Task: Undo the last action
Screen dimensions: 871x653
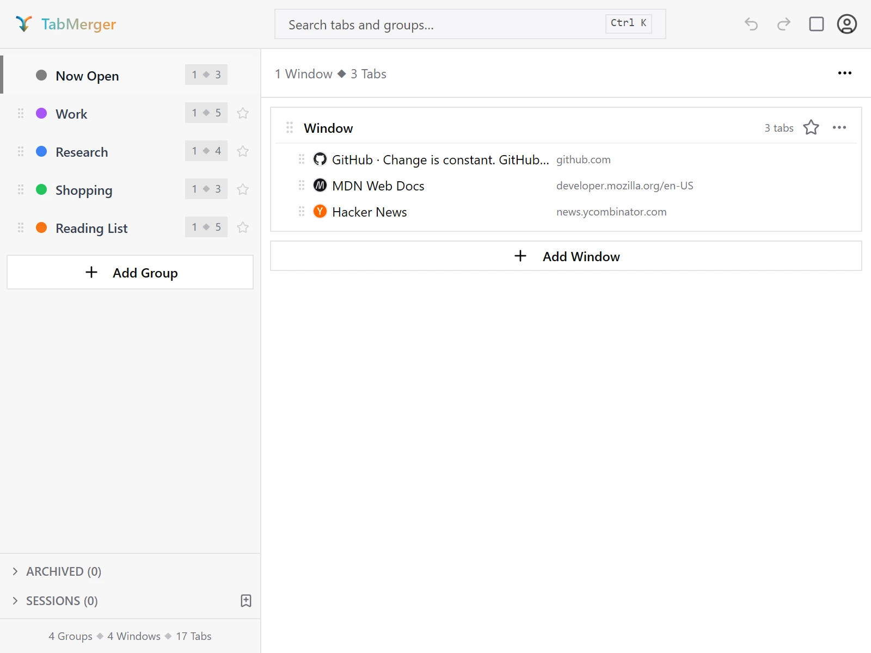Action: pos(751,24)
